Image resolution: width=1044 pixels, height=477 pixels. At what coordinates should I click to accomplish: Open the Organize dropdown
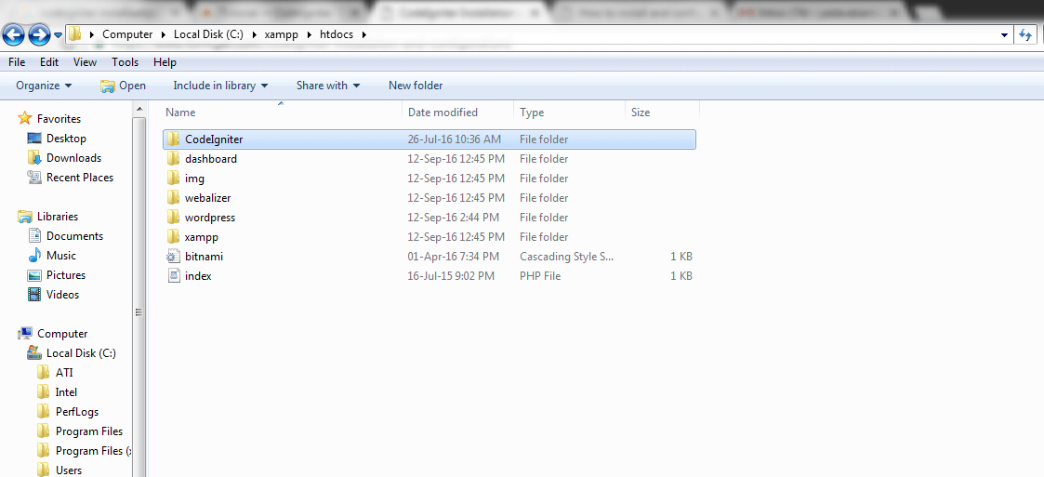tap(44, 86)
